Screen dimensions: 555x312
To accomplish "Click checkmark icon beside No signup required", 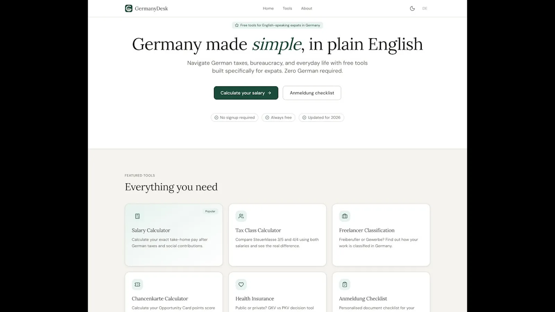I will click(216, 118).
